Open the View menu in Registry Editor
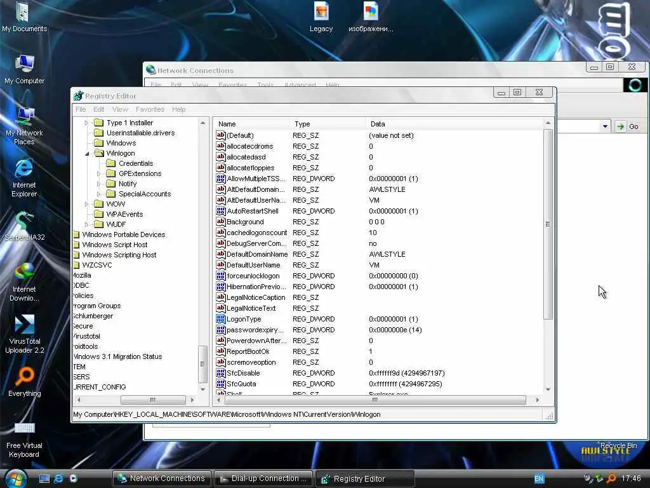The image size is (650, 488). (x=120, y=109)
